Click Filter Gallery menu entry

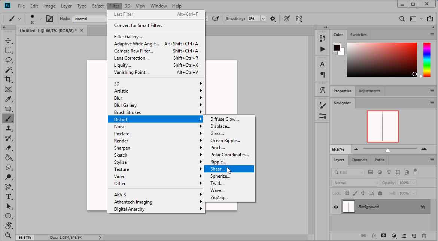(128, 37)
